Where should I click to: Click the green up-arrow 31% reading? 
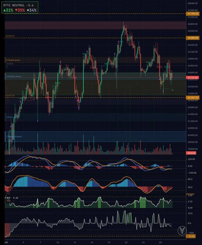point(8,10)
